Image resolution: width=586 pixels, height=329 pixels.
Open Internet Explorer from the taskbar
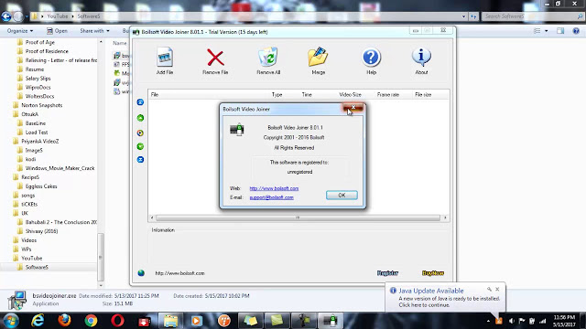(x=38, y=321)
